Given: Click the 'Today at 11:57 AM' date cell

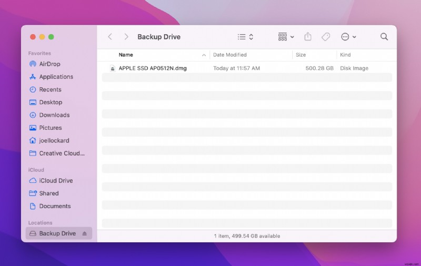Looking at the screenshot, I should click(x=236, y=68).
